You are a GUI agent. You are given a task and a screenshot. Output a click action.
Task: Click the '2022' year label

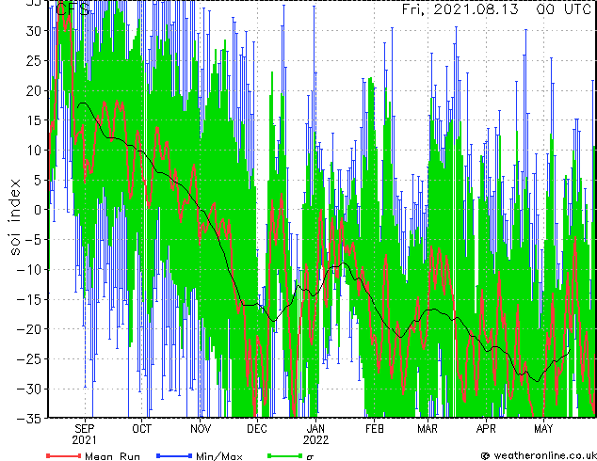click(315, 440)
